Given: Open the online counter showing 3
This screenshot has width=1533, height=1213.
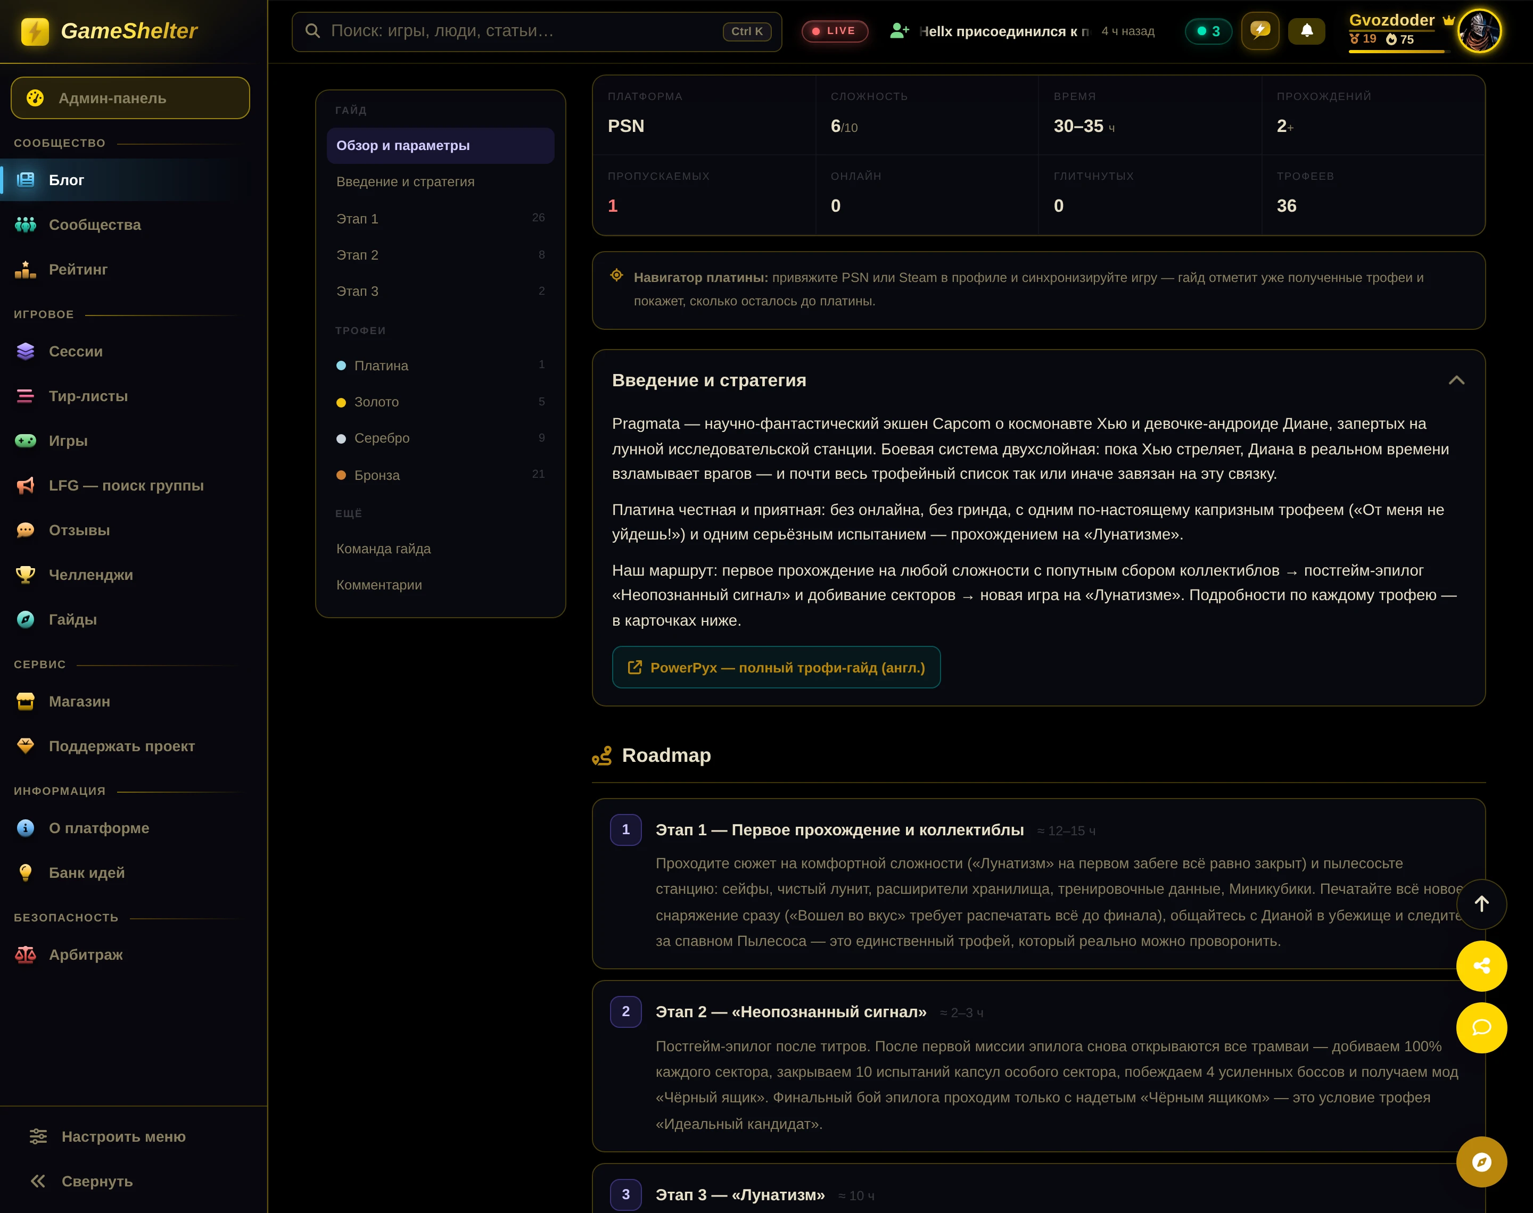Looking at the screenshot, I should (x=1208, y=31).
